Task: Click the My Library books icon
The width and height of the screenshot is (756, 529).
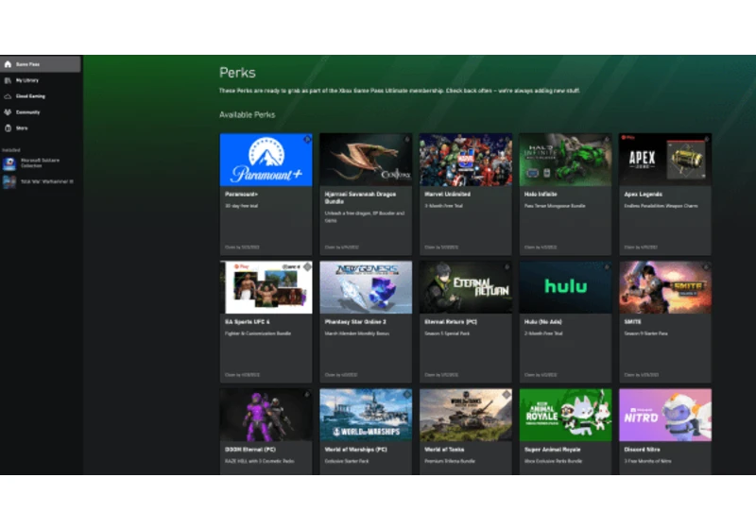Action: pos(8,80)
